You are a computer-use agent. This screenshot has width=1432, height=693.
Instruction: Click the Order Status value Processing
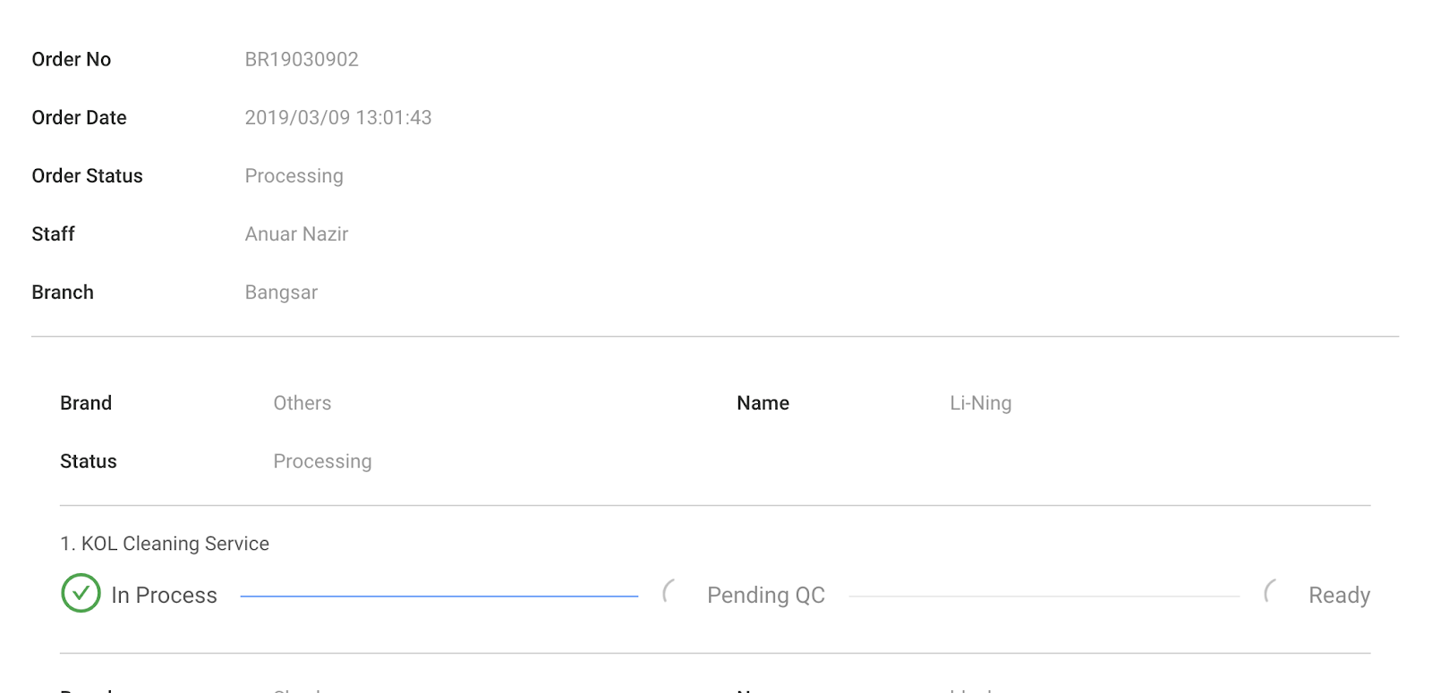(294, 176)
